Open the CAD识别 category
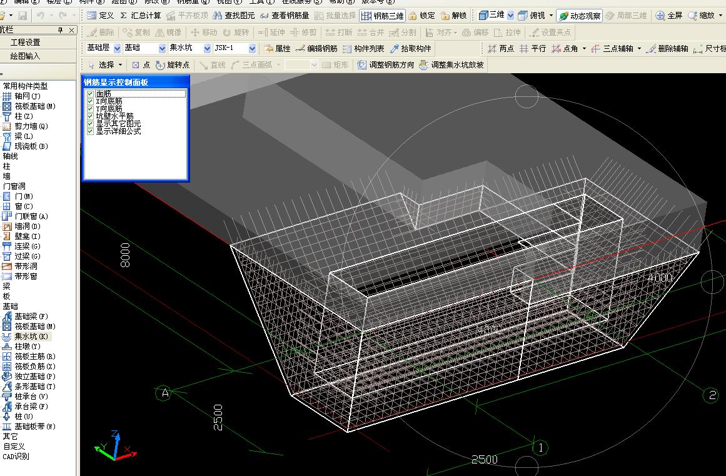The width and height of the screenshot is (726, 476). click(16, 457)
